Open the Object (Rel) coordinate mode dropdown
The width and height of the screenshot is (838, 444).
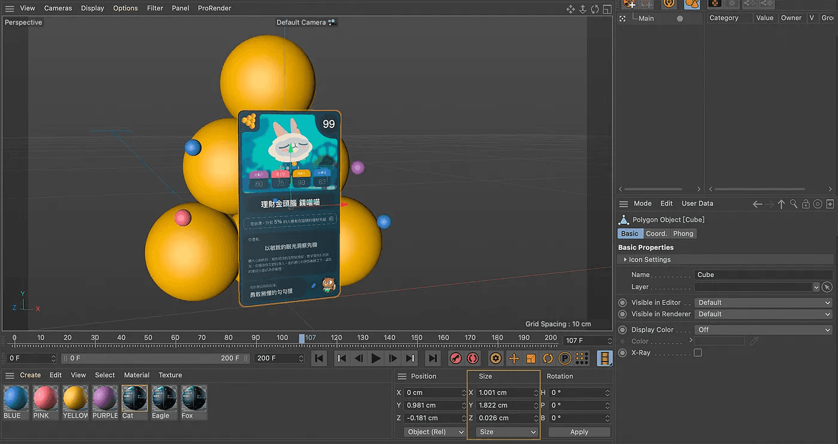[435, 432]
